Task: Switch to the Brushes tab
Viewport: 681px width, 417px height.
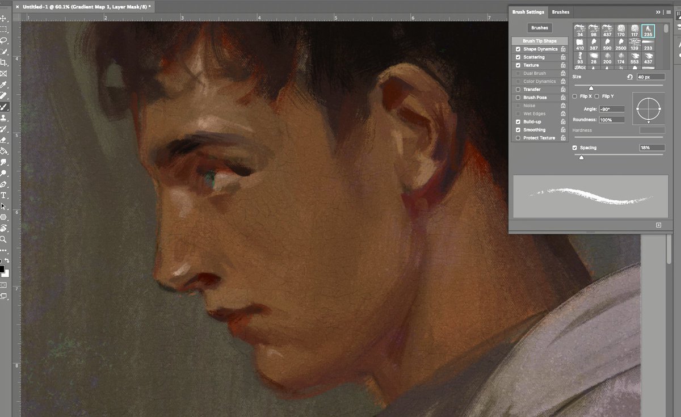Action: tap(560, 12)
